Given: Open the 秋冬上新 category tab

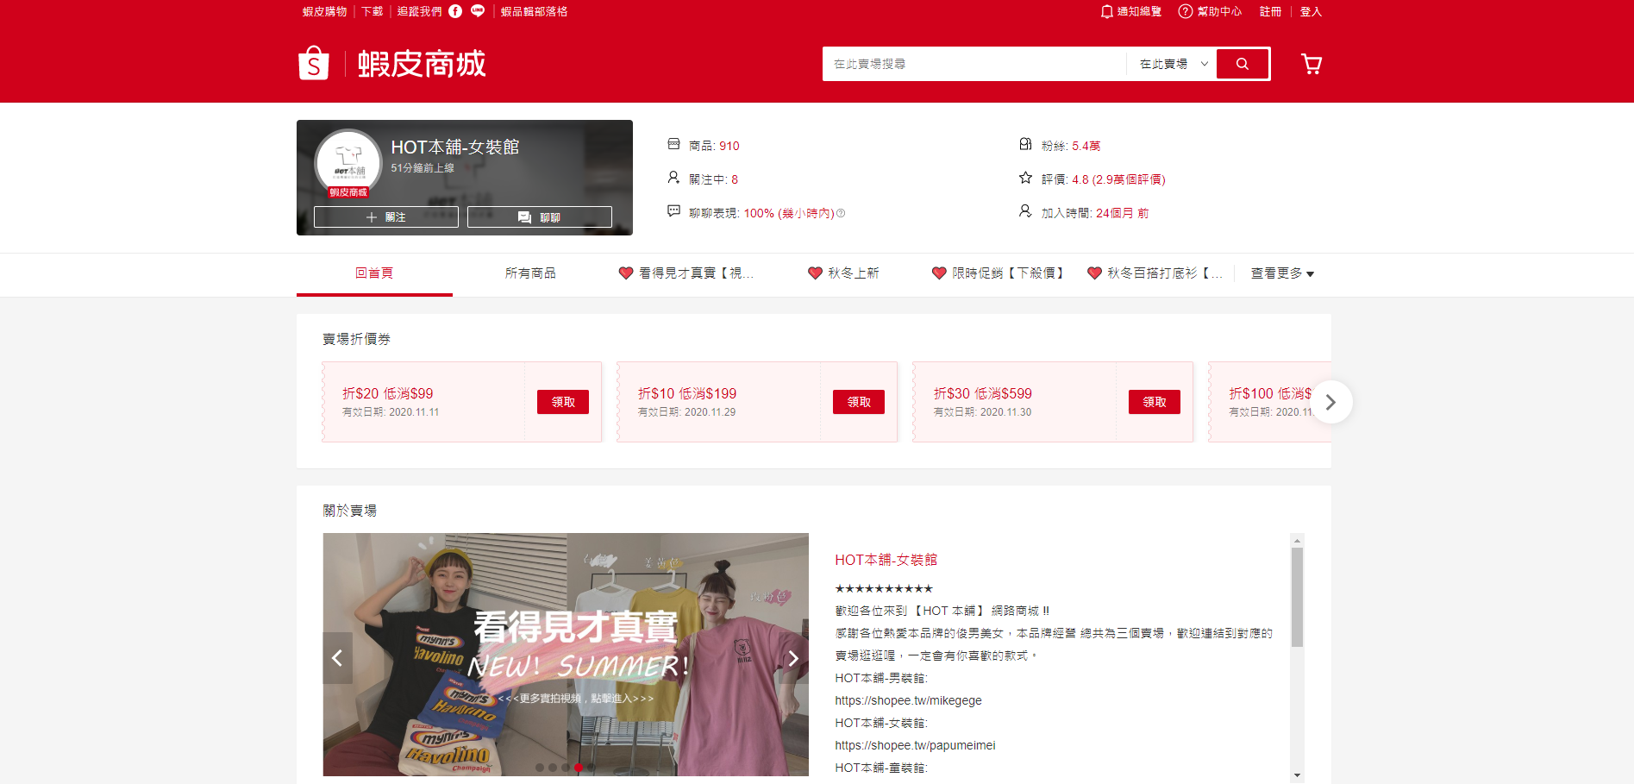Looking at the screenshot, I should (843, 273).
